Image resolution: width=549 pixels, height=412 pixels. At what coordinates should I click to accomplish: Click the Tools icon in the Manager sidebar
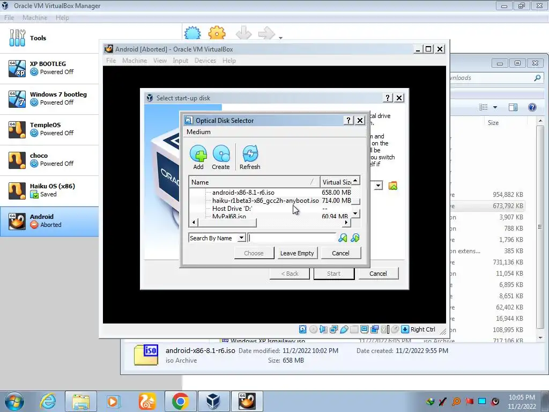point(17,38)
